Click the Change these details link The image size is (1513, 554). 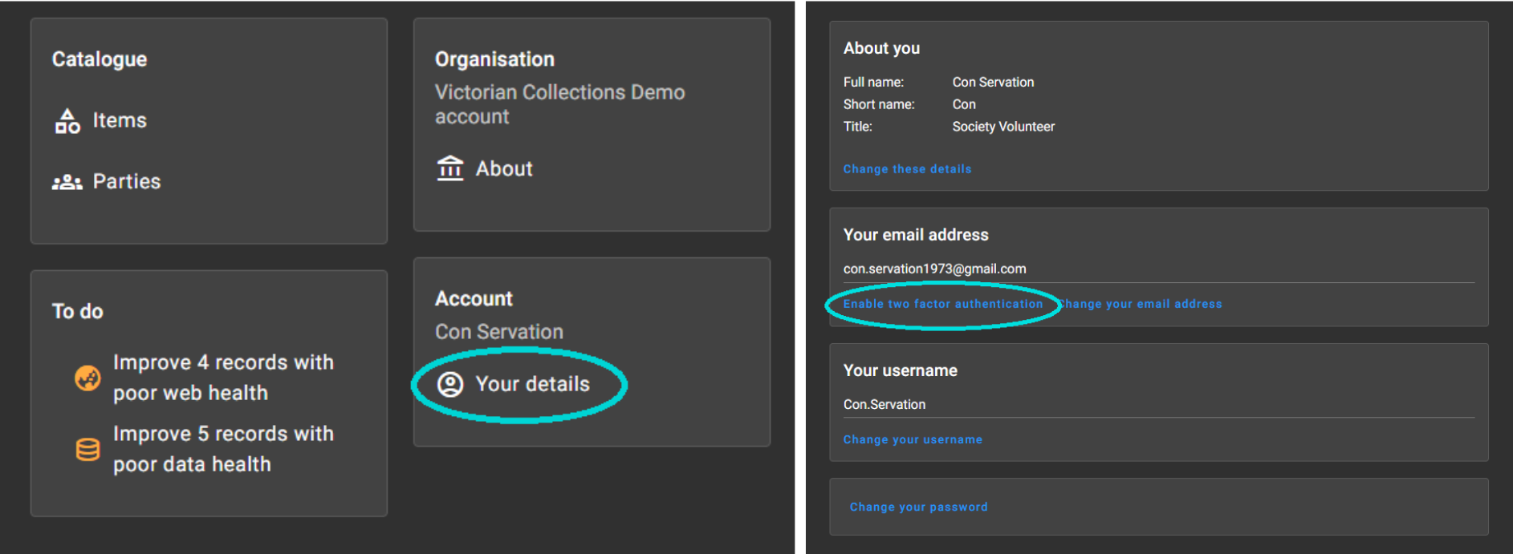pos(907,169)
